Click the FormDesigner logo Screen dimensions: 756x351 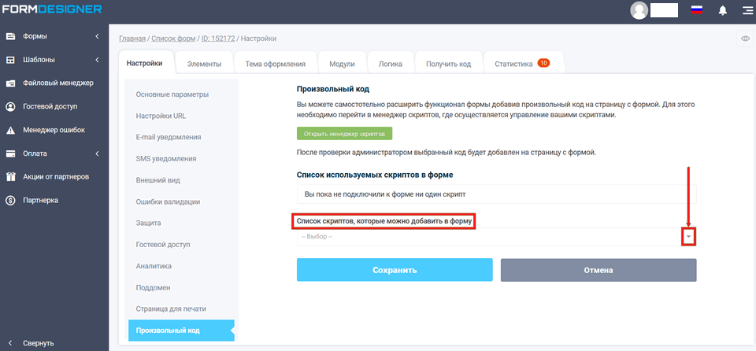point(52,9)
